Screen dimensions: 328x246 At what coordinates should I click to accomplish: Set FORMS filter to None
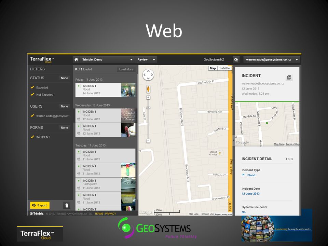pyautogui.click(x=65, y=127)
